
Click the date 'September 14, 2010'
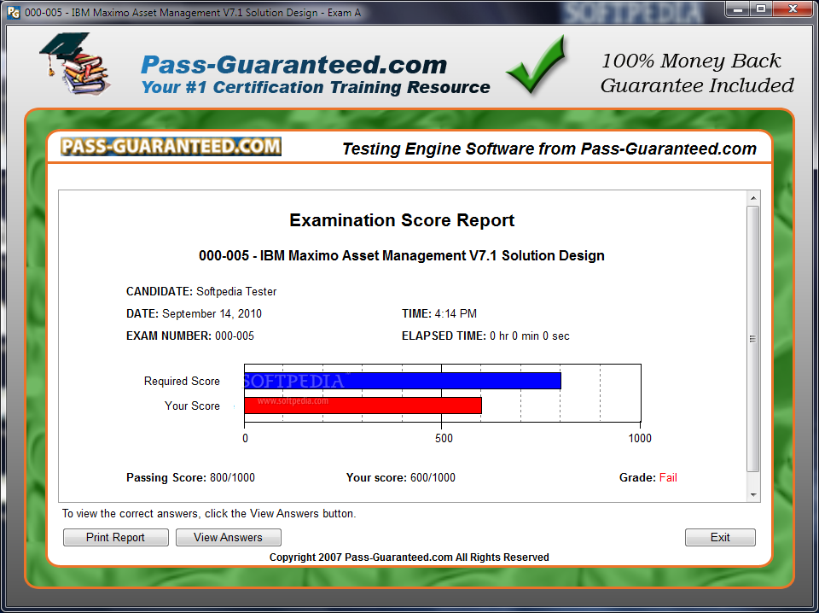(212, 313)
